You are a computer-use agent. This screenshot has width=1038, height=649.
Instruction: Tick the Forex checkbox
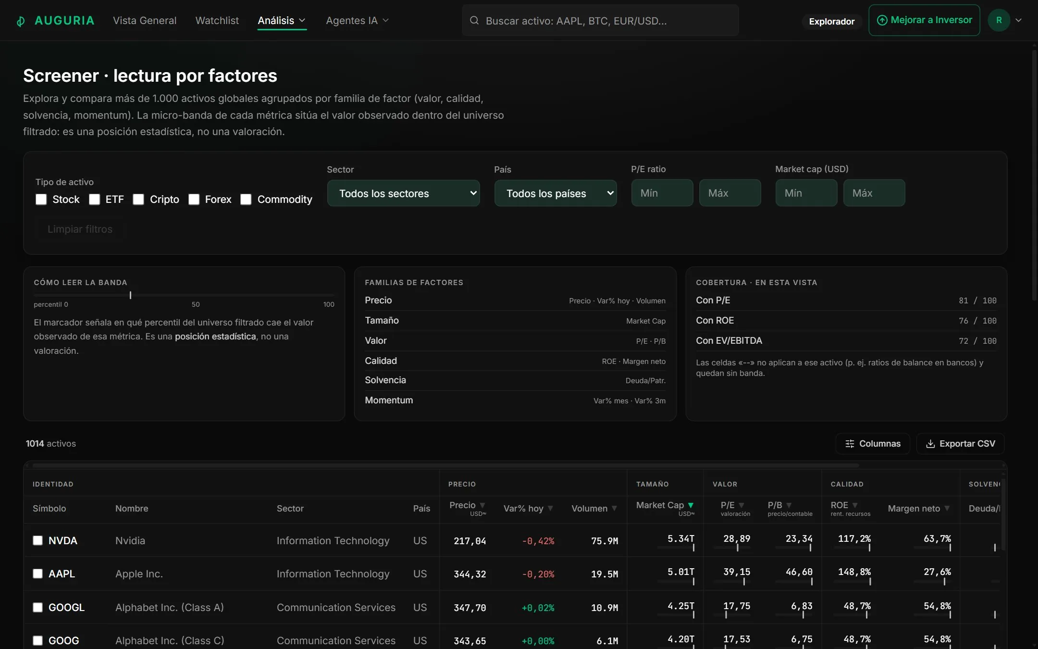(194, 200)
